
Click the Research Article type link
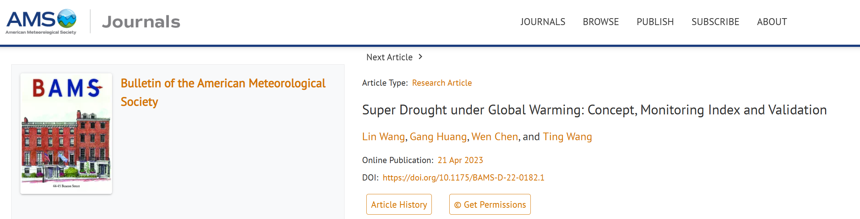442,83
